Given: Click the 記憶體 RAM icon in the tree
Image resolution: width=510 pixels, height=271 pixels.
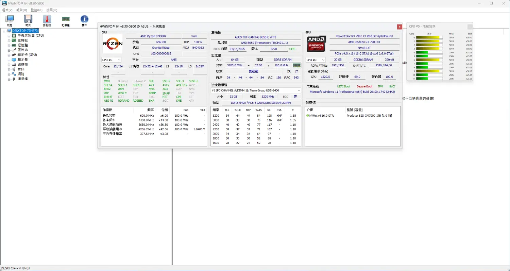Looking at the screenshot, I should [x=14, y=45].
